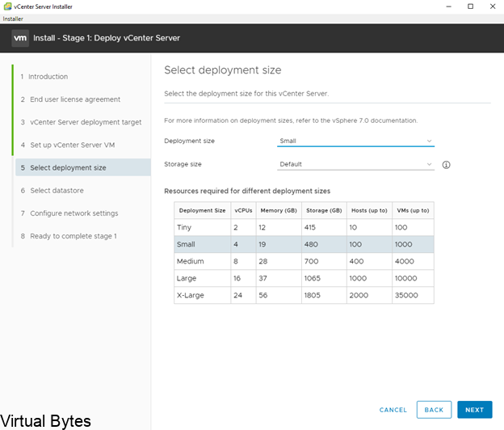Select the Tiny row in table

304,227
